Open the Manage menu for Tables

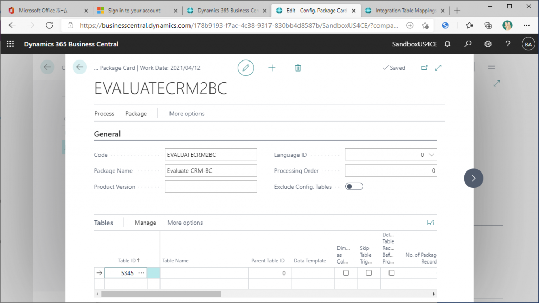pyautogui.click(x=145, y=223)
